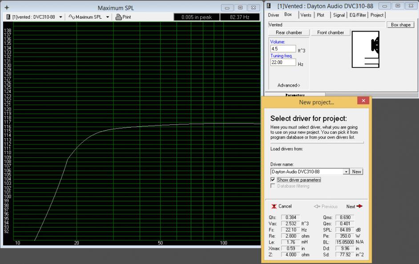
Task: Minimize the Vented : Dayton Audio window
Action: coord(385,6)
